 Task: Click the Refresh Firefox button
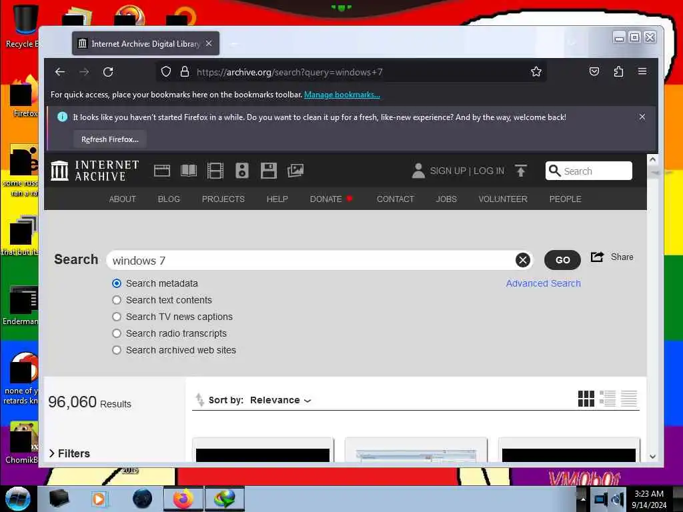110,139
